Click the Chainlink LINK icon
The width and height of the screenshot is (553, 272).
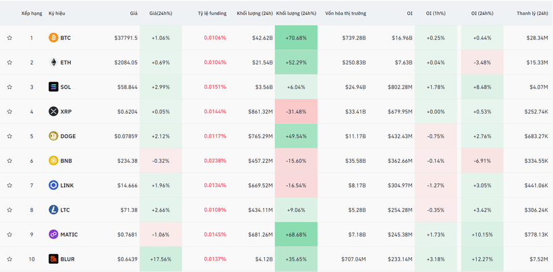click(53, 185)
